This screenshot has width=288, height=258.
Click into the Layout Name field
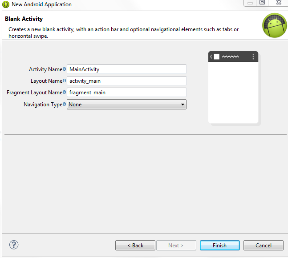point(126,81)
